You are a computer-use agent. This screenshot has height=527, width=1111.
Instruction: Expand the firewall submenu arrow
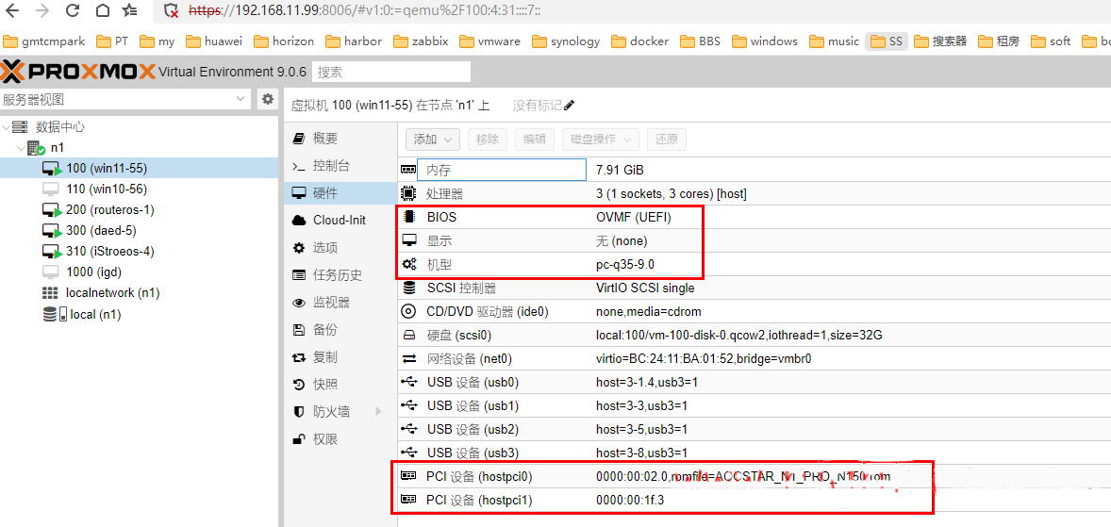click(x=378, y=412)
